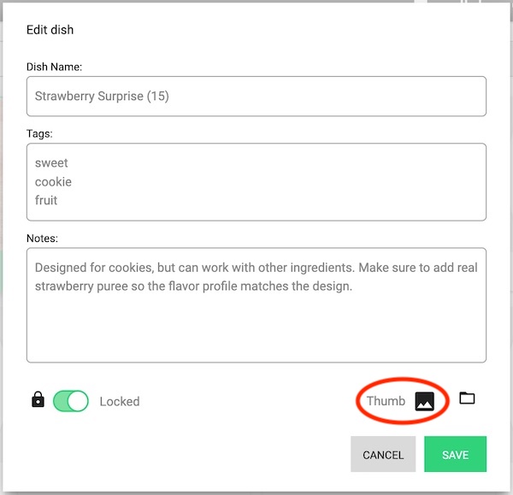Place cursor in the Notes paragraph text
Screen dimensions: 513x495
[256, 277]
